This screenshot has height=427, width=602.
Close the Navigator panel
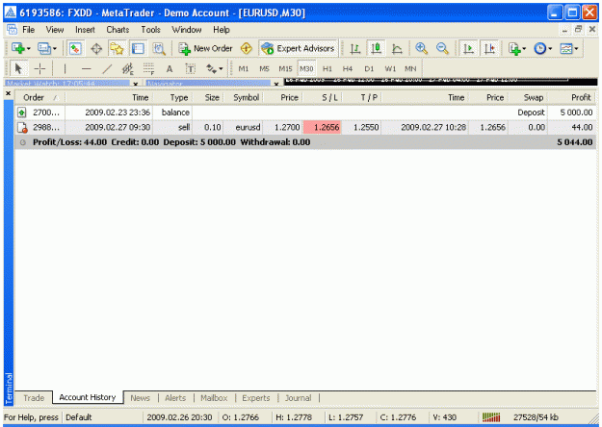click(x=276, y=84)
